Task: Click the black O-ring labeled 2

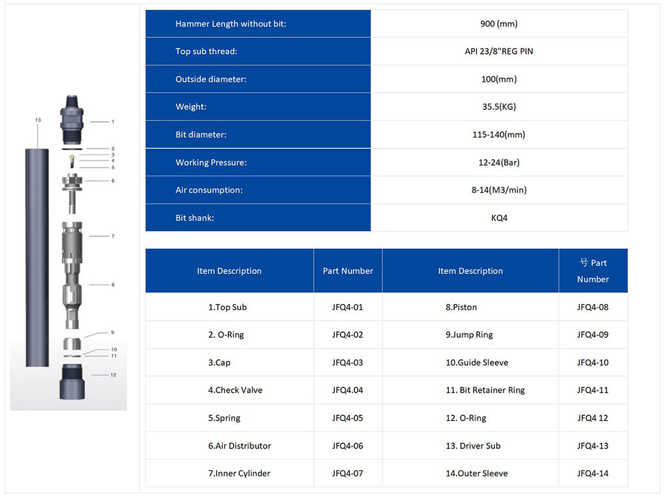Action: click(71, 150)
